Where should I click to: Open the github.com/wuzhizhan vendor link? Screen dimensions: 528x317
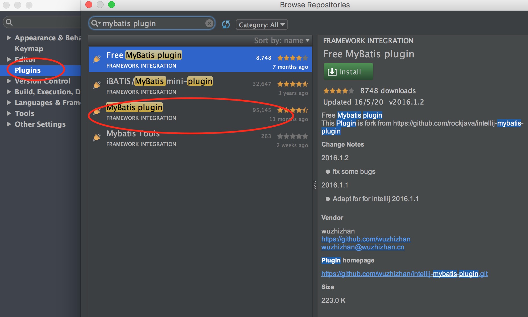[x=366, y=239]
